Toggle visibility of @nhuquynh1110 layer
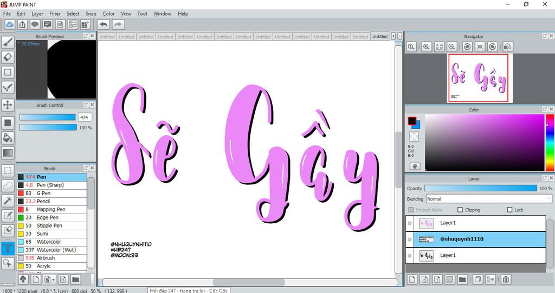This screenshot has height=293, width=555. (x=410, y=239)
